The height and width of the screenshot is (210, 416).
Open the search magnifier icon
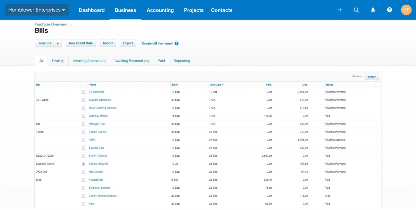click(x=356, y=10)
